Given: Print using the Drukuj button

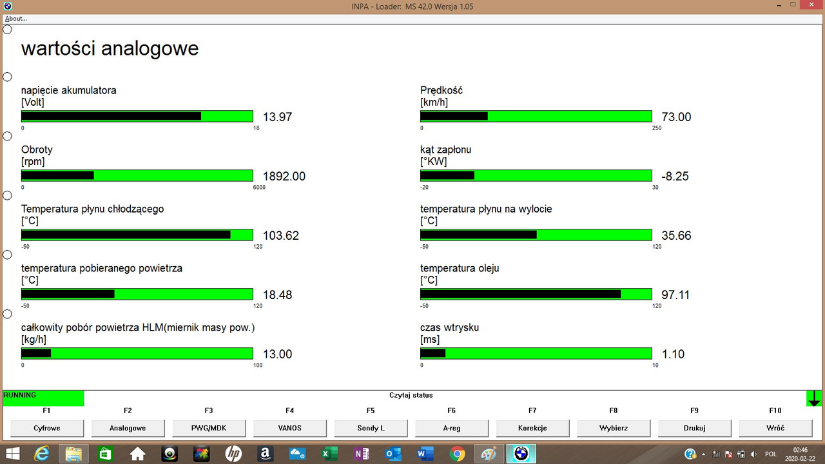Looking at the screenshot, I should pyautogui.click(x=694, y=428).
